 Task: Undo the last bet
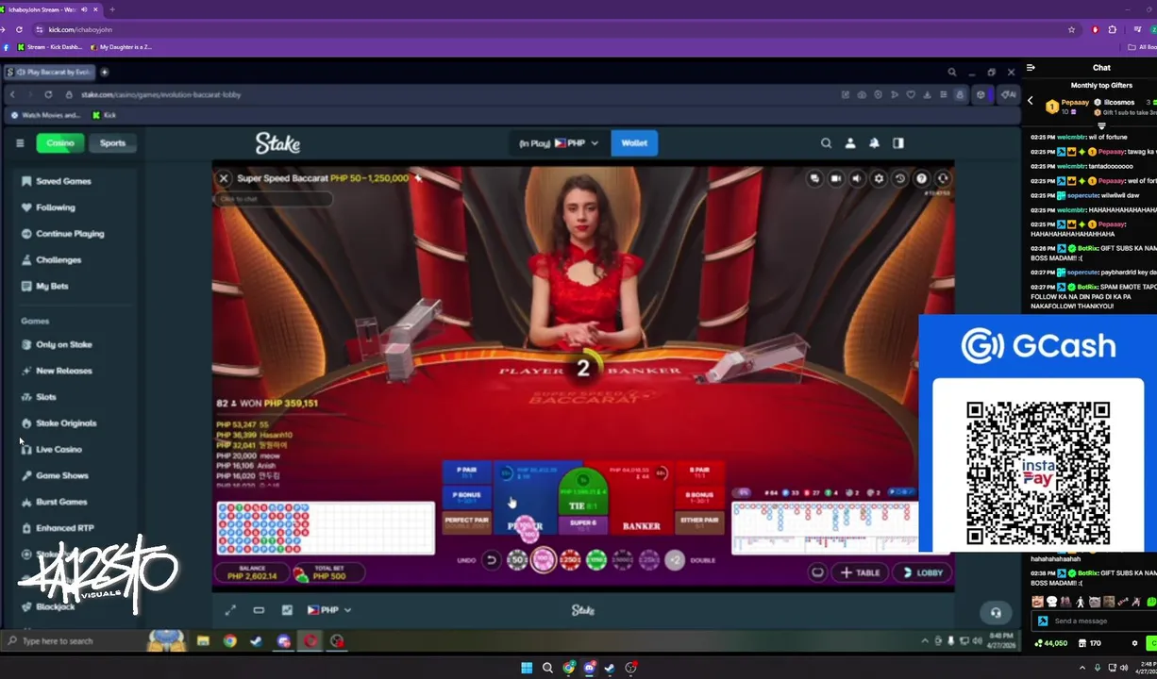pos(491,560)
